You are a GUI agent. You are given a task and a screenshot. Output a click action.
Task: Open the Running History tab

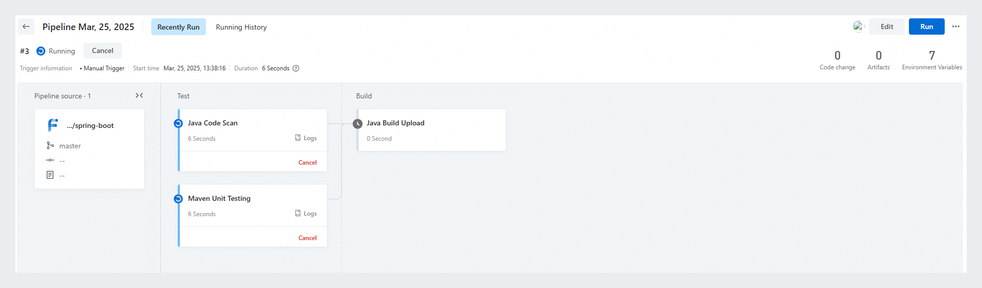tap(241, 27)
